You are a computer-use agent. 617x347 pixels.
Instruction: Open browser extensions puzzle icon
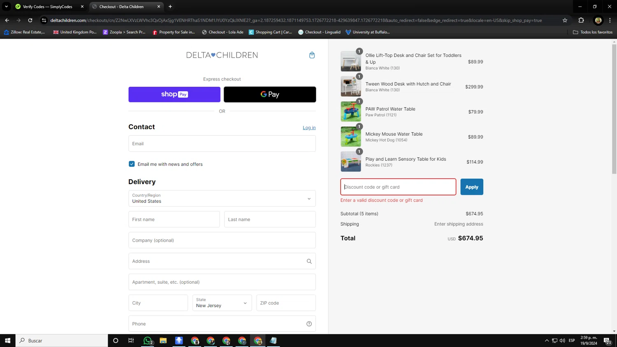[581, 20]
